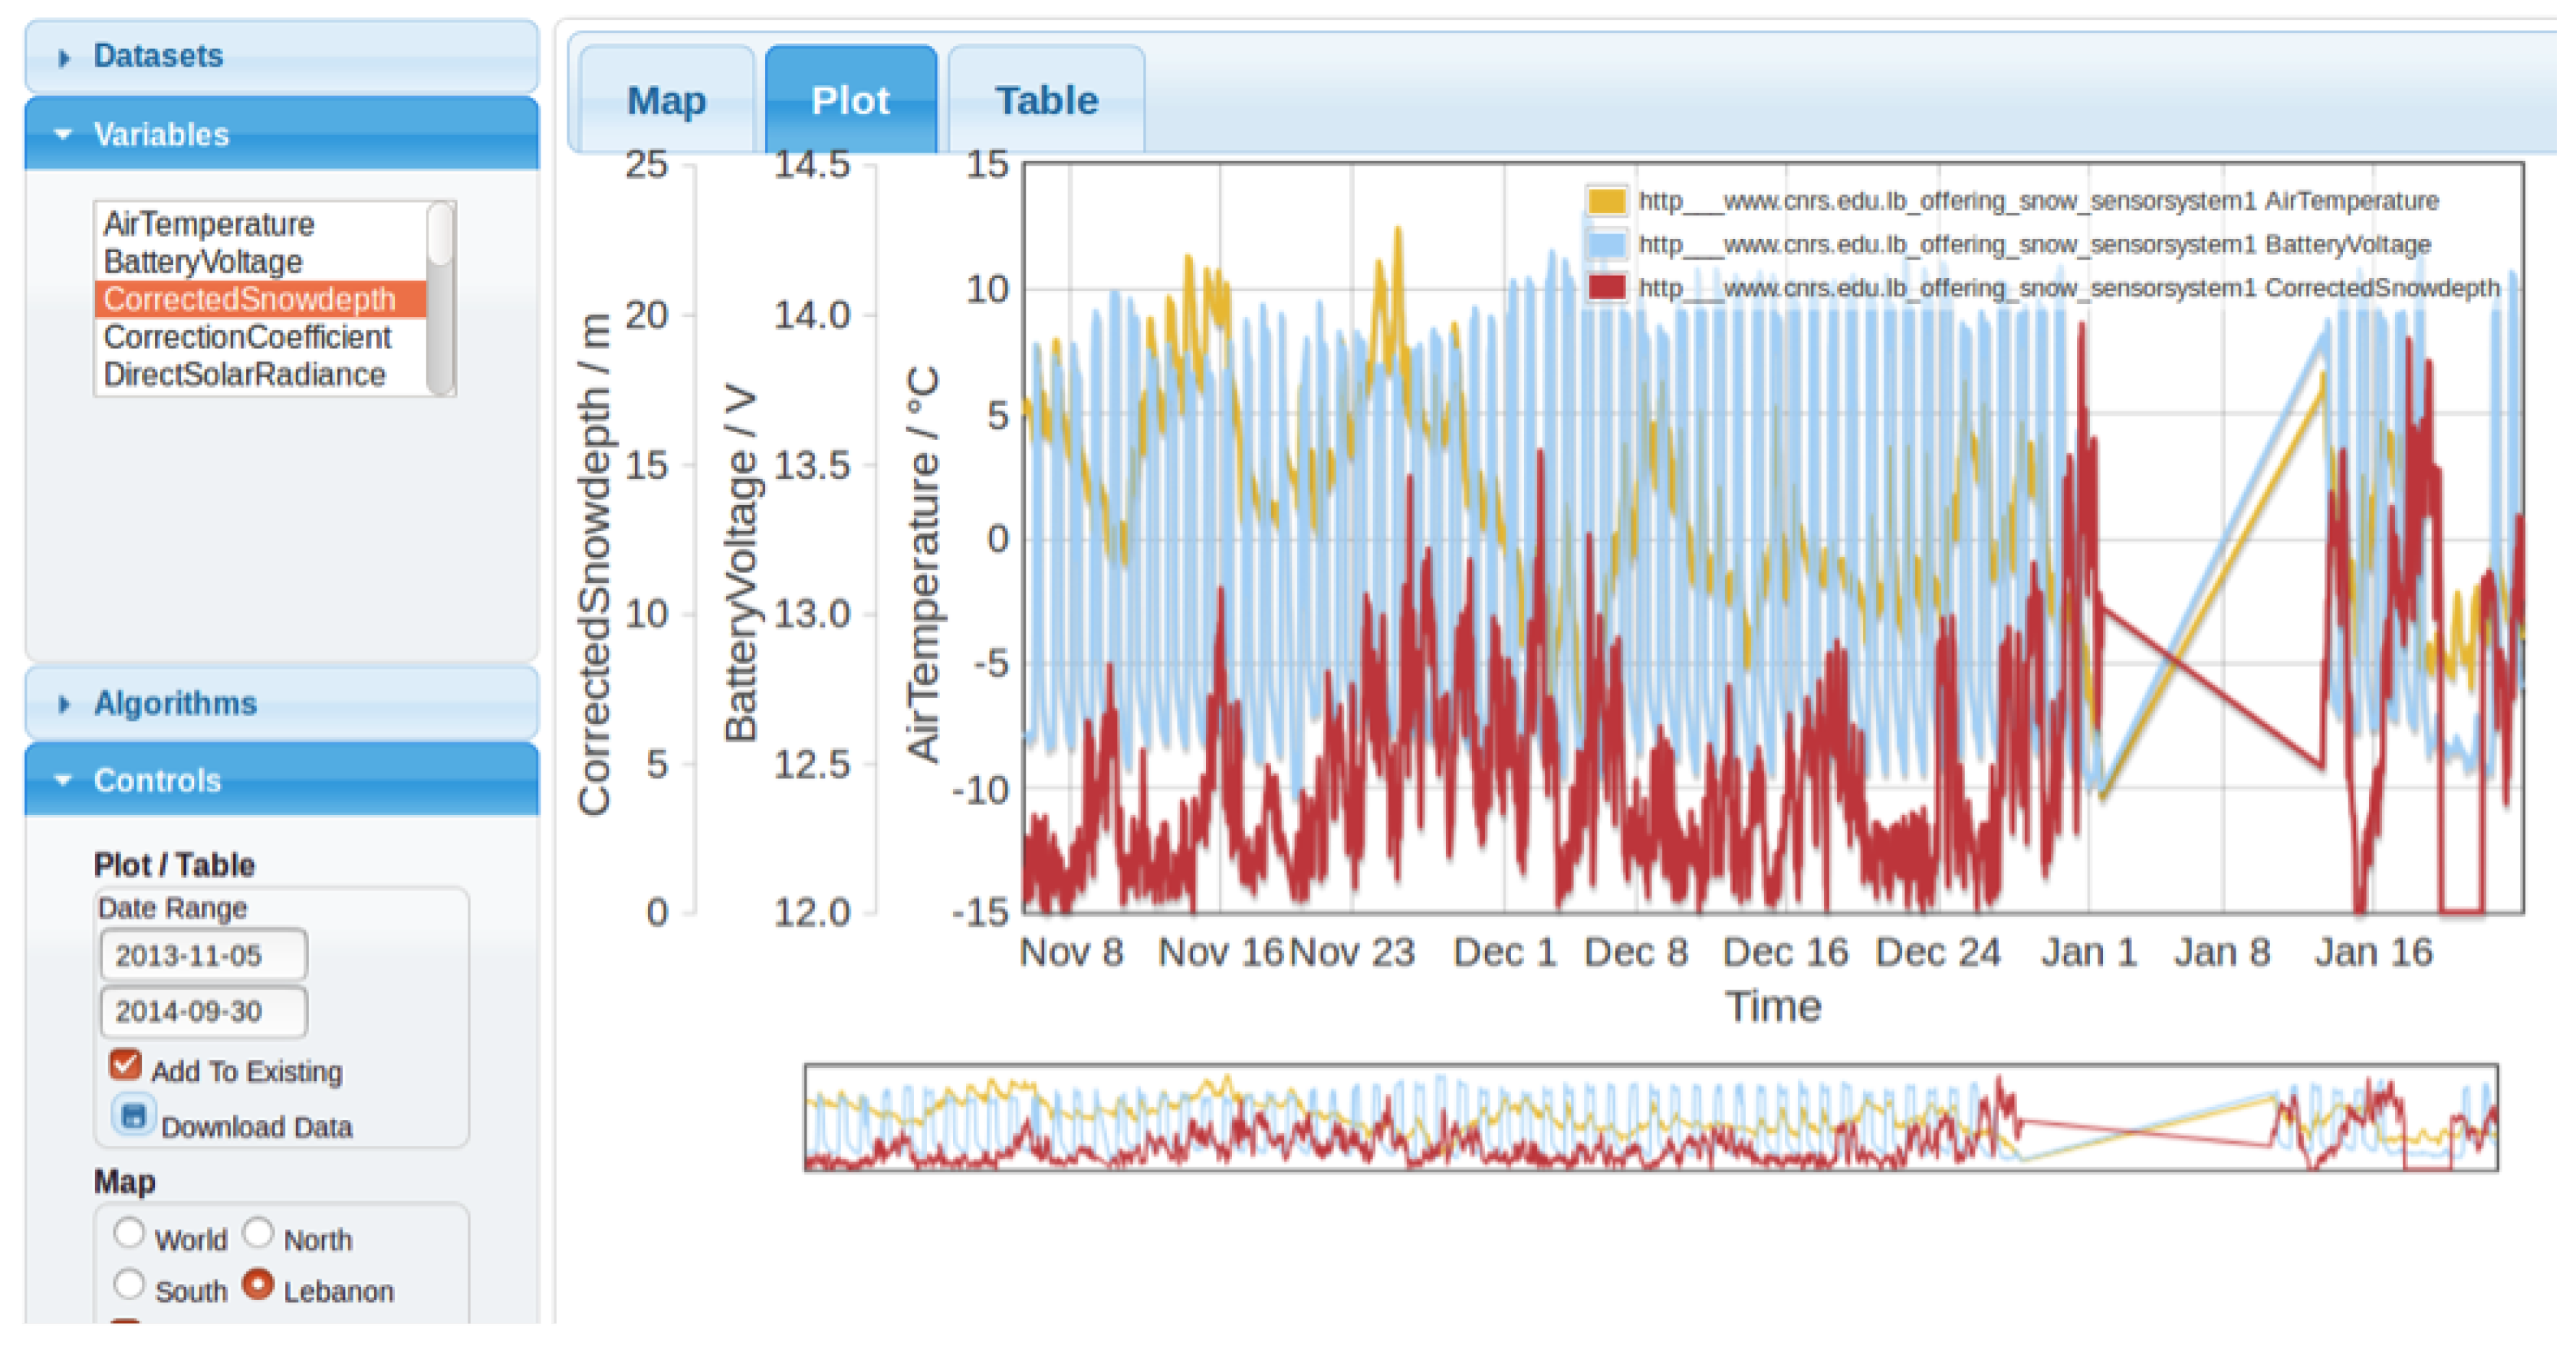Click the overview range plot below chart
The image size is (2576, 1346).
[1651, 1117]
